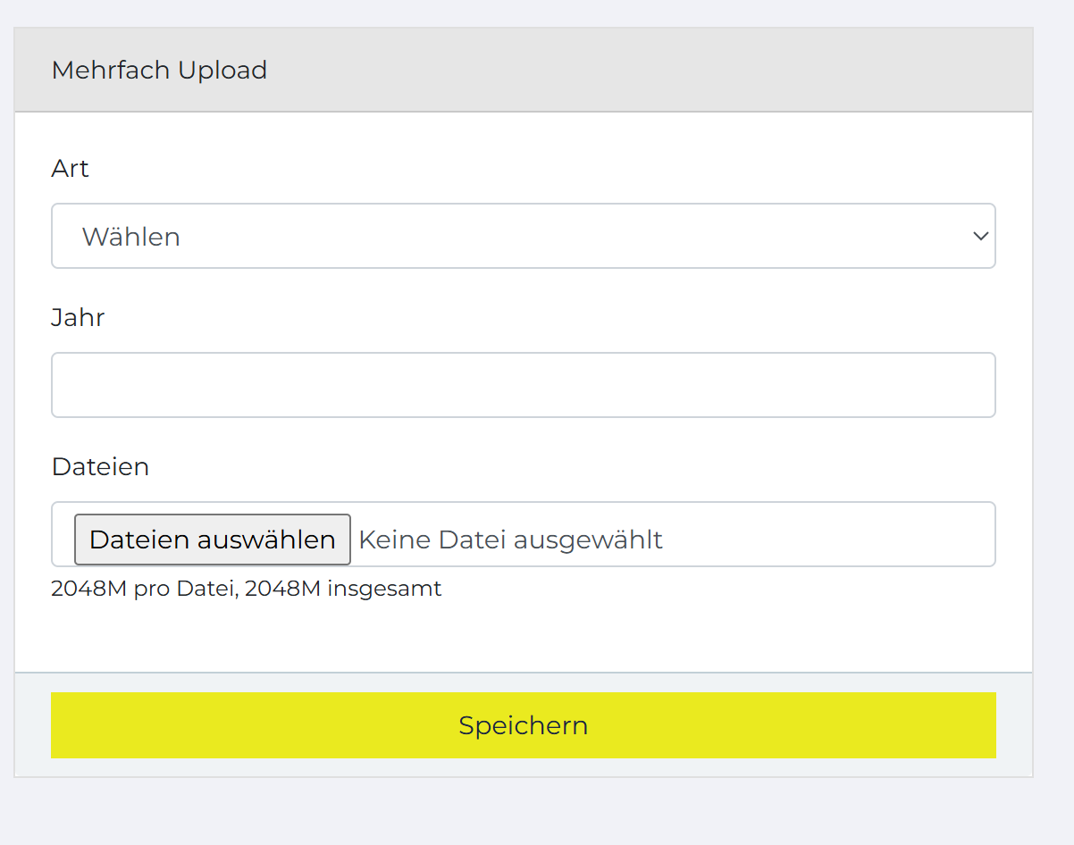Click the chevron arrow of the Art select
Image resolution: width=1074 pixels, height=845 pixels.
coord(980,236)
